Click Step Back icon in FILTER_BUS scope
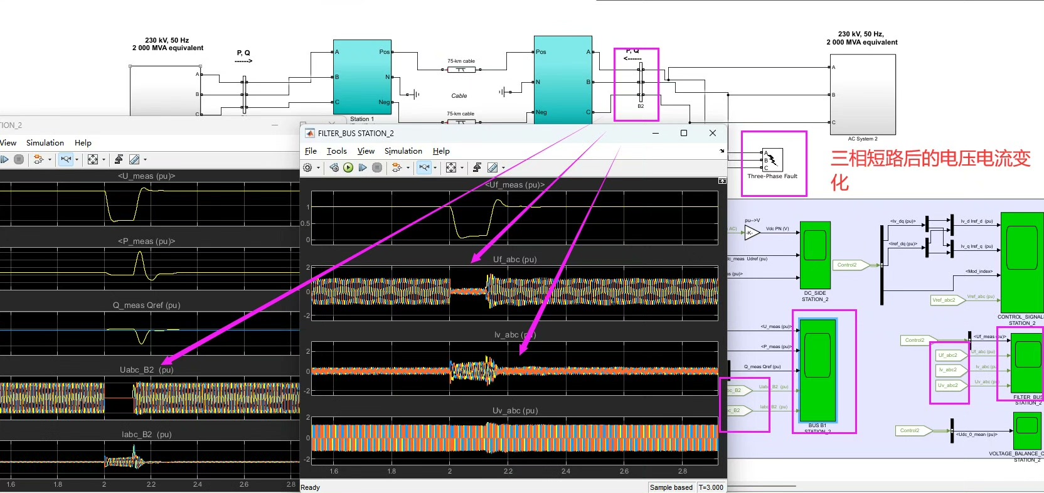The image size is (1044, 493). coord(334,167)
